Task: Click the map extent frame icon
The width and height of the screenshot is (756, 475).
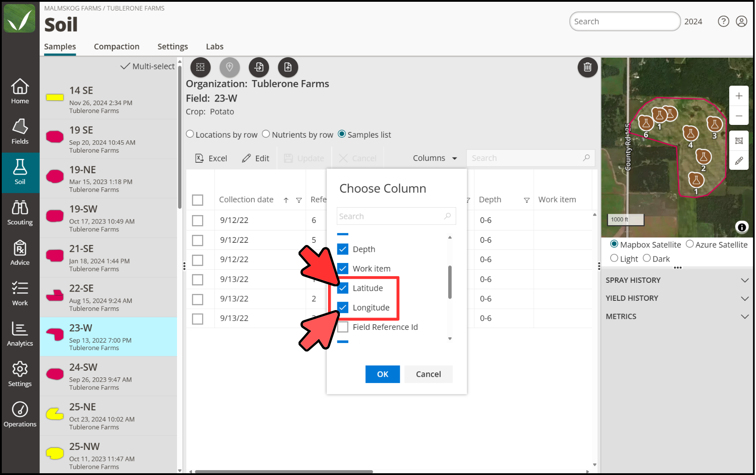Action: (x=739, y=141)
